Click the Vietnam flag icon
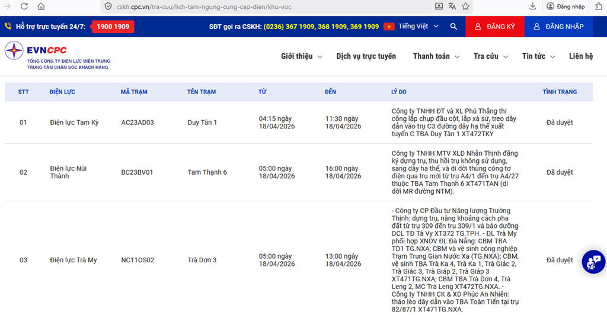This screenshot has width=607, height=315. [389, 27]
